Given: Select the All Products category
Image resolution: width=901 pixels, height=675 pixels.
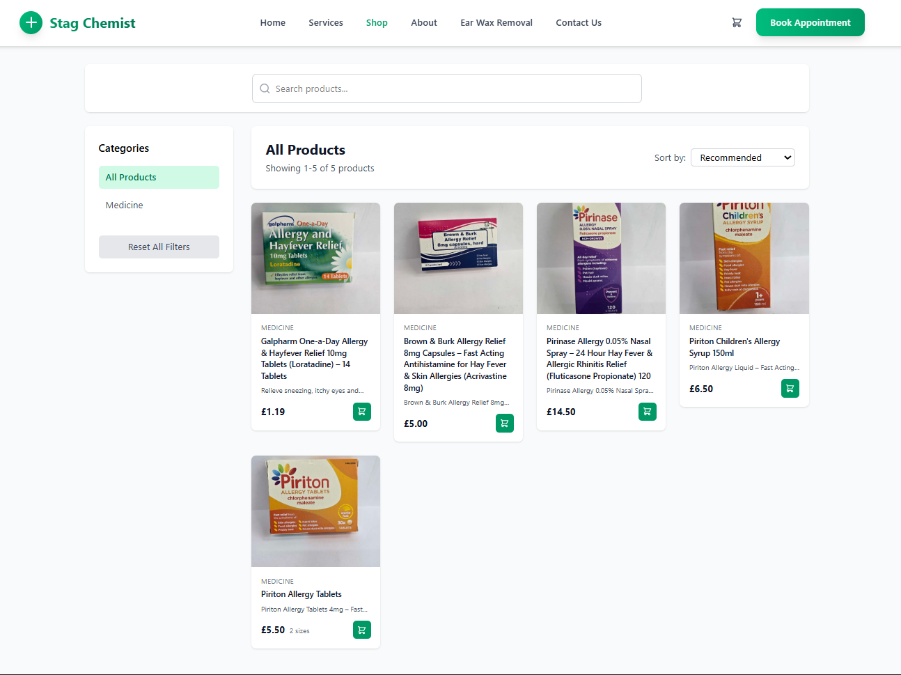Looking at the screenshot, I should click(159, 177).
